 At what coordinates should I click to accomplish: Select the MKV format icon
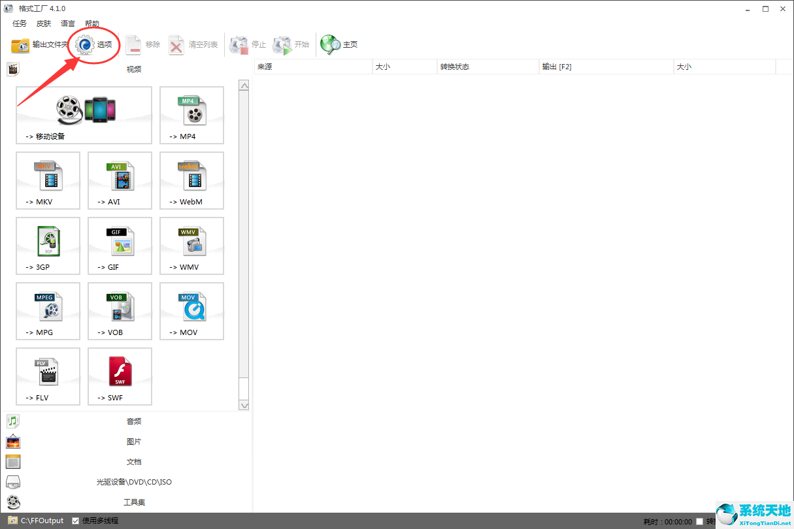click(48, 176)
